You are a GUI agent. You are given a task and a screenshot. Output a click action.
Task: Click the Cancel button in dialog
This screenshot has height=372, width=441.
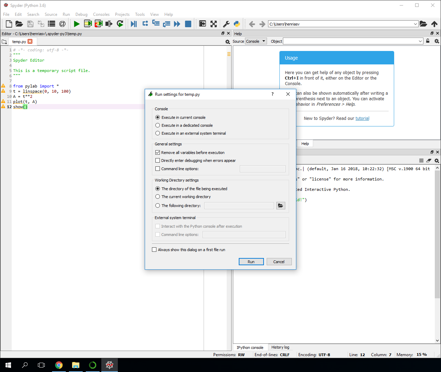tap(279, 262)
